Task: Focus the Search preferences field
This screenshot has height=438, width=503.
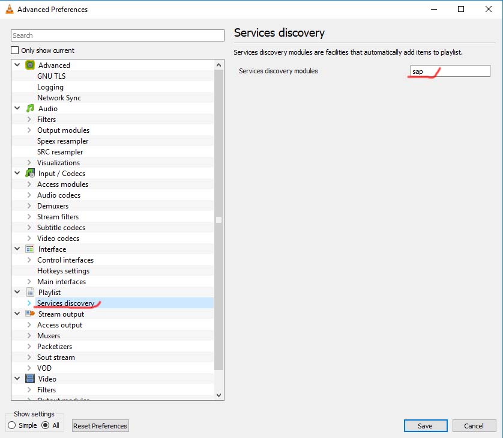Action: (118, 35)
